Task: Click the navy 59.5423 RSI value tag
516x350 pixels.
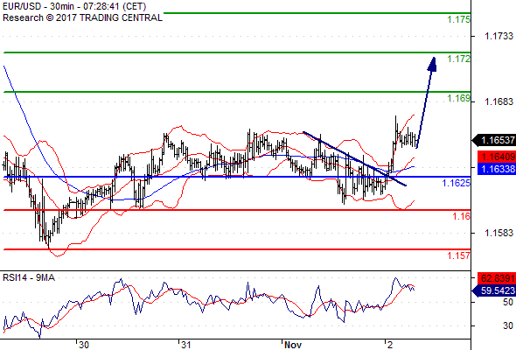Action: point(494,290)
